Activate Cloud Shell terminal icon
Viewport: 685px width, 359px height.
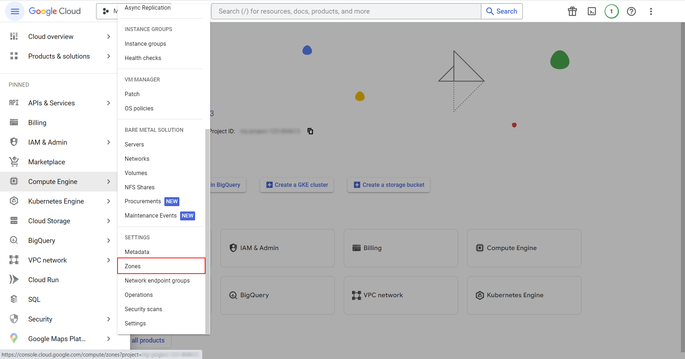pyautogui.click(x=592, y=11)
